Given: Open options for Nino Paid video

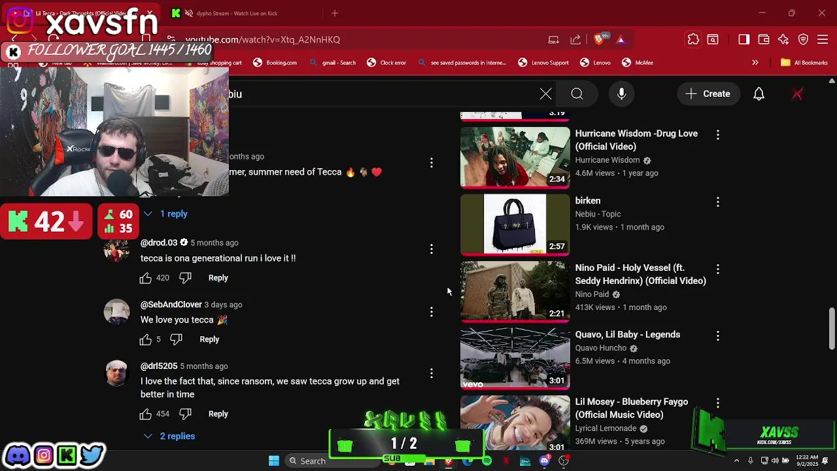Looking at the screenshot, I should pos(718,269).
